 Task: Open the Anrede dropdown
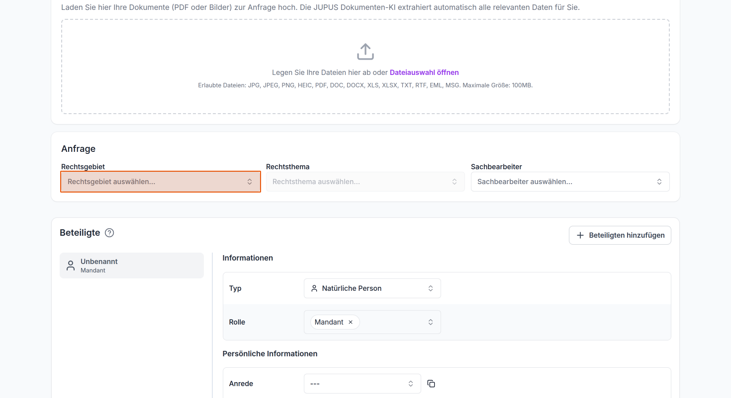363,384
